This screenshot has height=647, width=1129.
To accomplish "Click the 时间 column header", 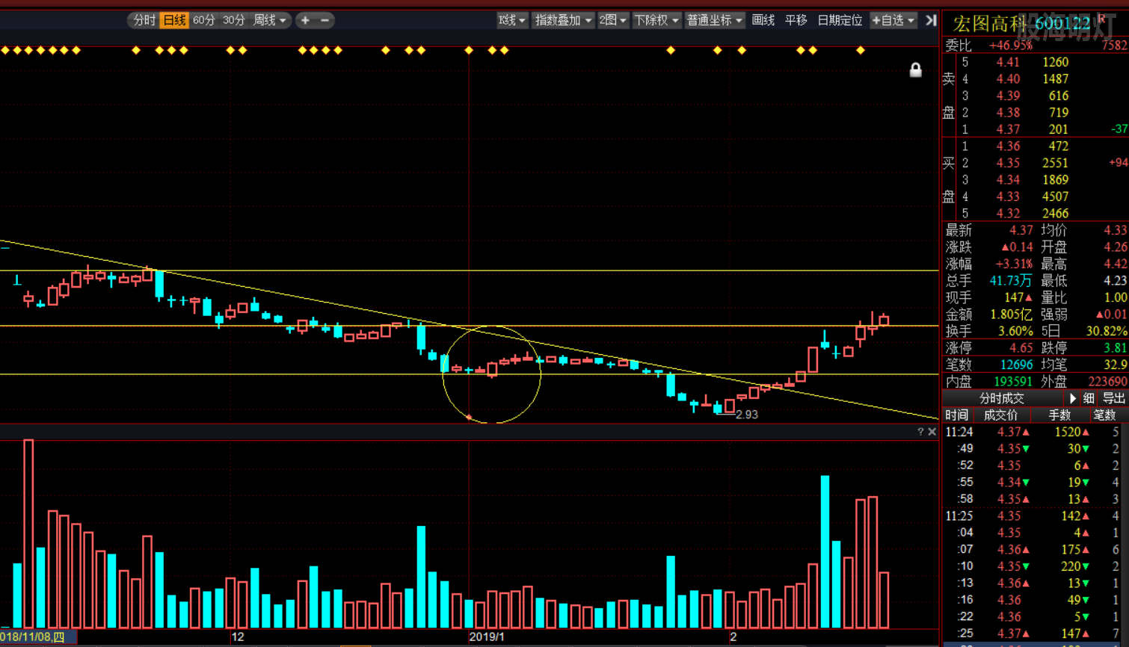I will [x=956, y=415].
